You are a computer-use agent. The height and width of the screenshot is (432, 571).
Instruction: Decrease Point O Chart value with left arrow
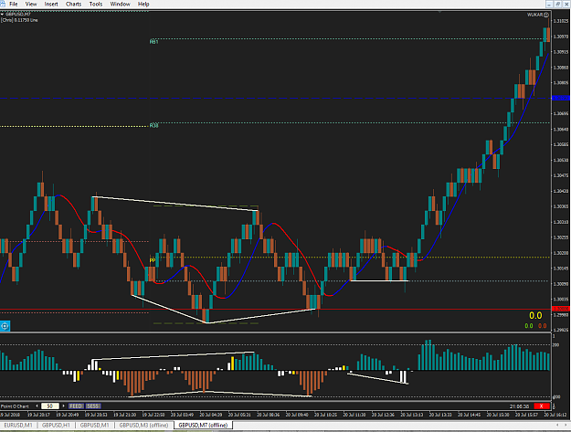pos(37,406)
